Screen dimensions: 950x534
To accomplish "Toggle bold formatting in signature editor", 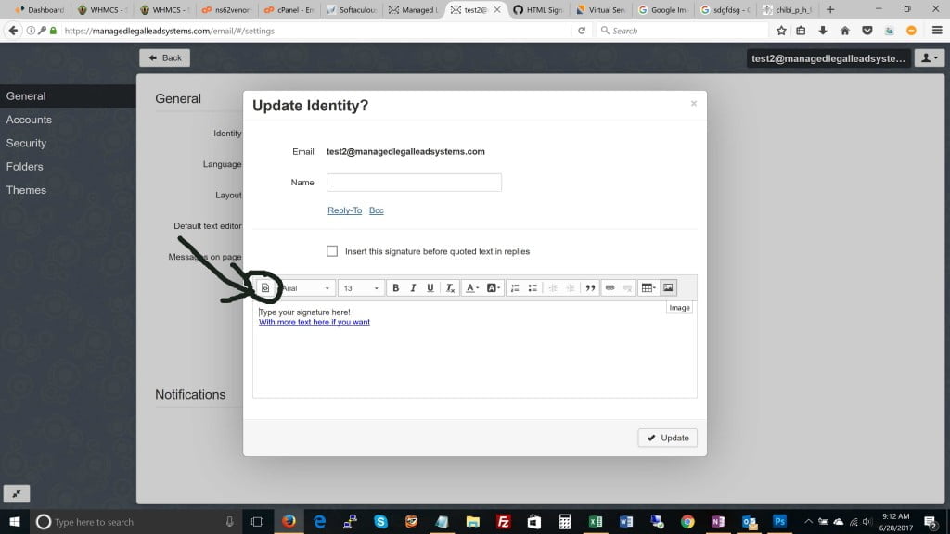I will tap(395, 288).
